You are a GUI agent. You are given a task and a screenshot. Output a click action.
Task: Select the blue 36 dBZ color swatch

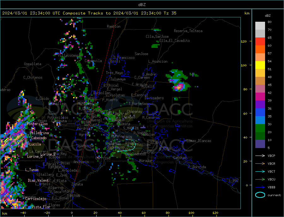click(x=260, y=112)
